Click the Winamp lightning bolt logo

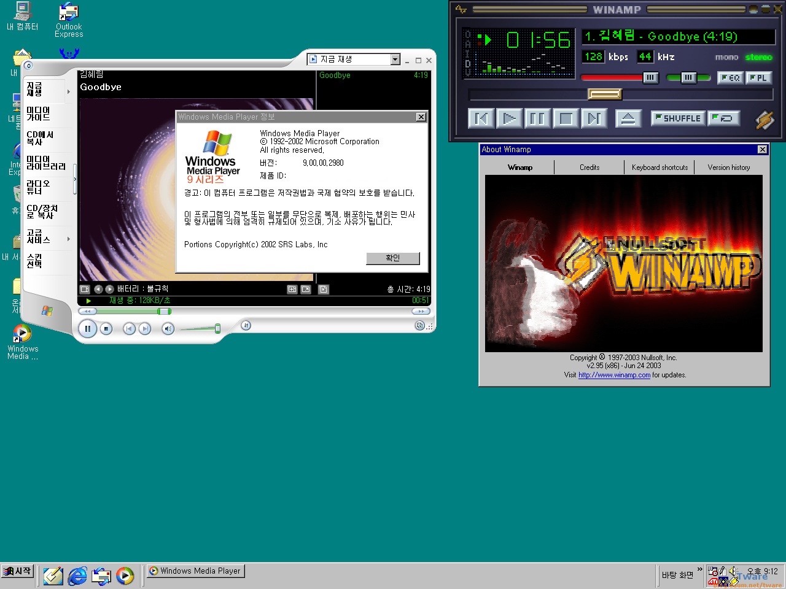tap(765, 119)
